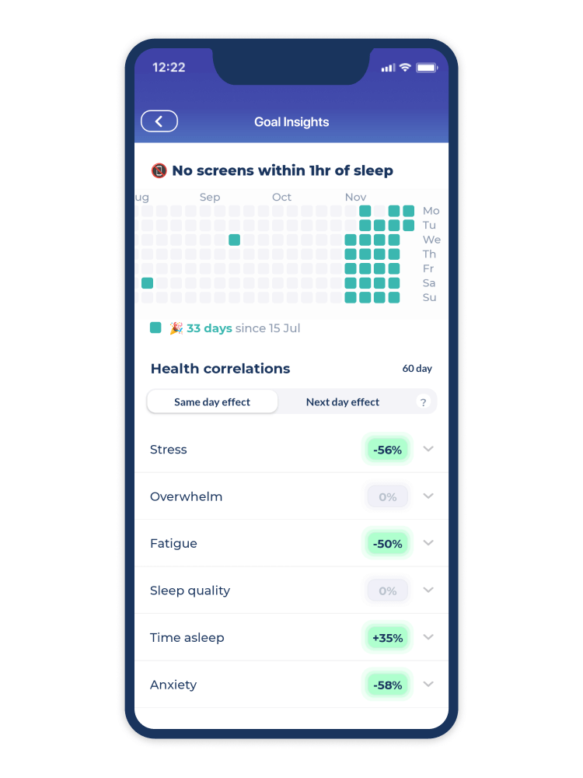583x778 pixels.
Task: Tap the back arrow button
Action: (x=159, y=121)
